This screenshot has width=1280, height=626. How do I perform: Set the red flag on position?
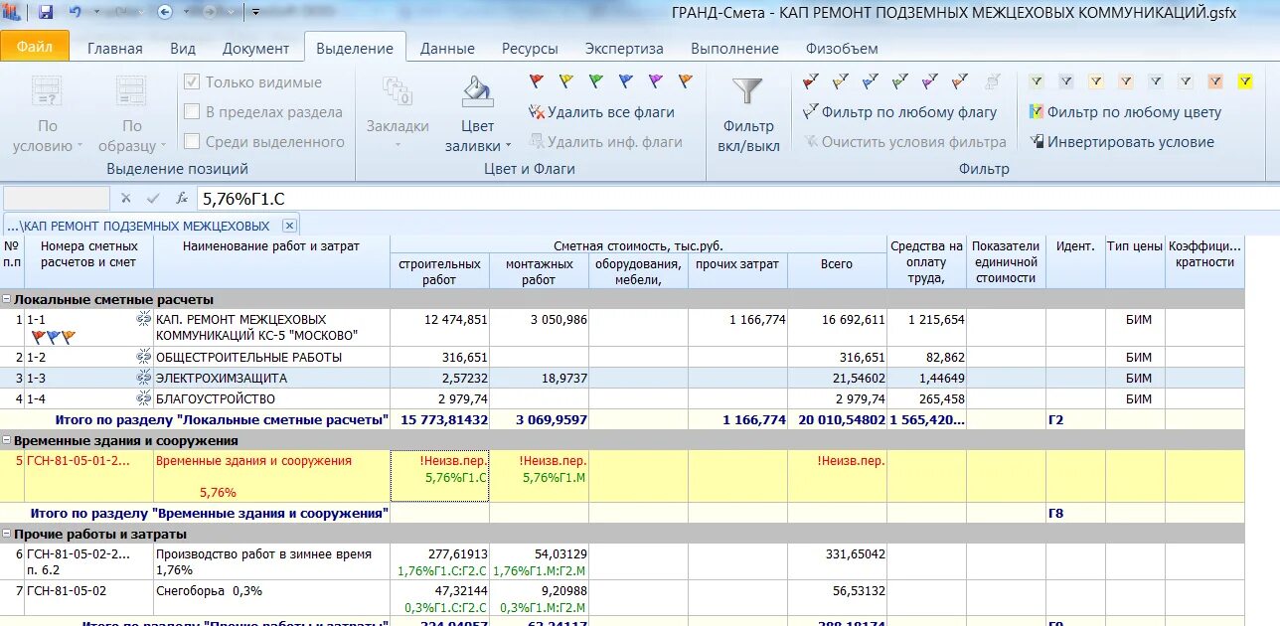click(x=537, y=81)
